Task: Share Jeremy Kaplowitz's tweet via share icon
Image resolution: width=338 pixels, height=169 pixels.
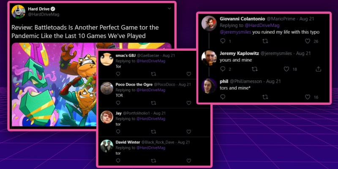Action: pos(319,69)
